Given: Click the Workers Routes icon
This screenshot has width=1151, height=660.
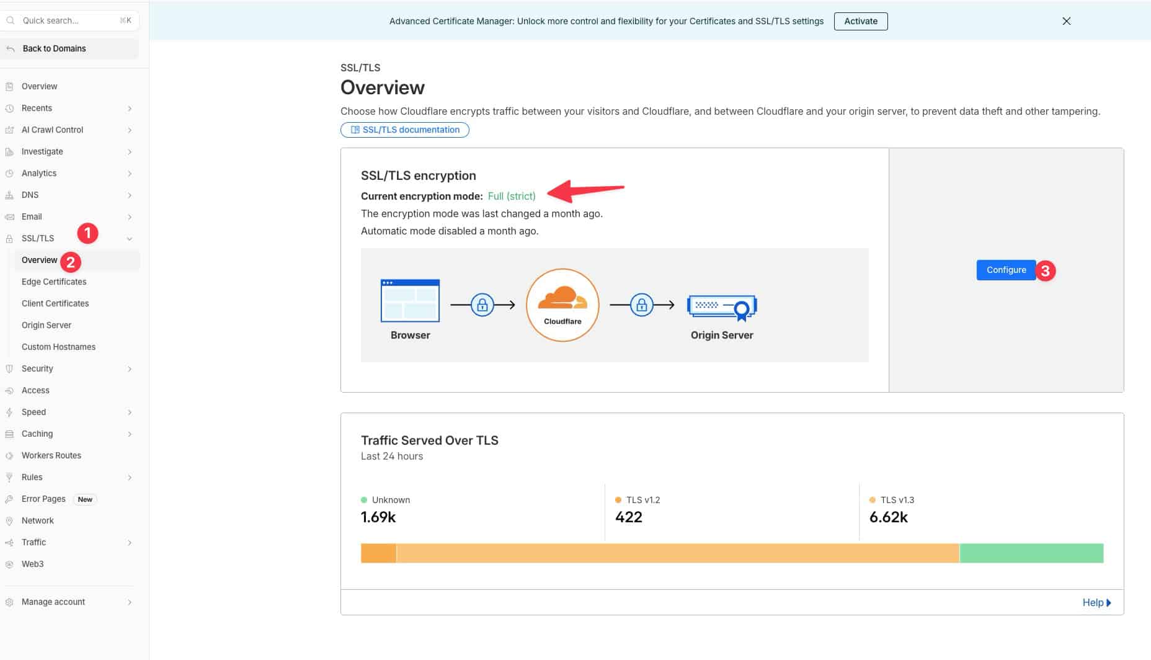Looking at the screenshot, I should [x=9, y=455].
